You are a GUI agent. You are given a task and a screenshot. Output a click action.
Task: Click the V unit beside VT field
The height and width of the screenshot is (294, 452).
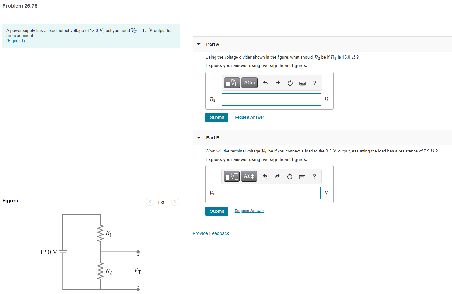click(326, 193)
